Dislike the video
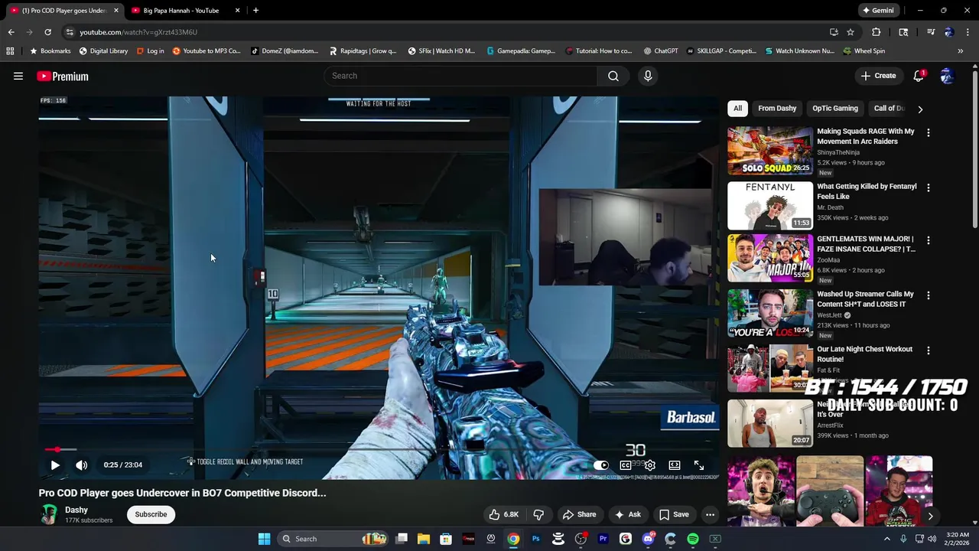Image resolution: width=979 pixels, height=551 pixels. coord(538,514)
